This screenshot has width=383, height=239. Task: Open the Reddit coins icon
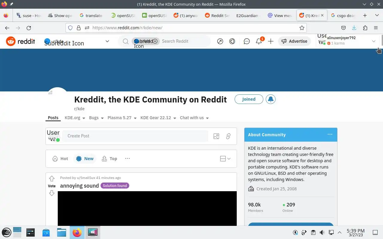[232, 41]
